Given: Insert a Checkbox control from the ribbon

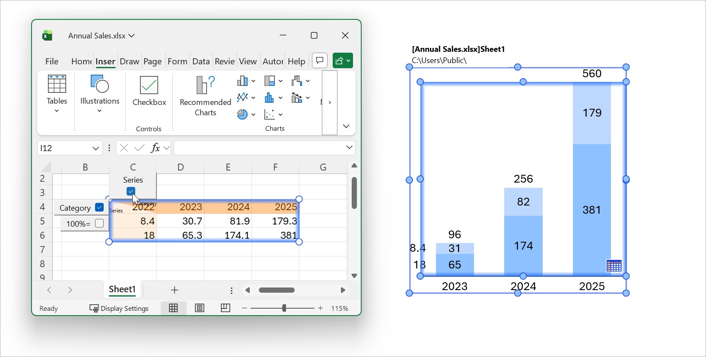Looking at the screenshot, I should tap(149, 91).
